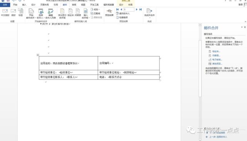Go to the next record
This screenshot has width=247, height=141.
tap(137, 9)
